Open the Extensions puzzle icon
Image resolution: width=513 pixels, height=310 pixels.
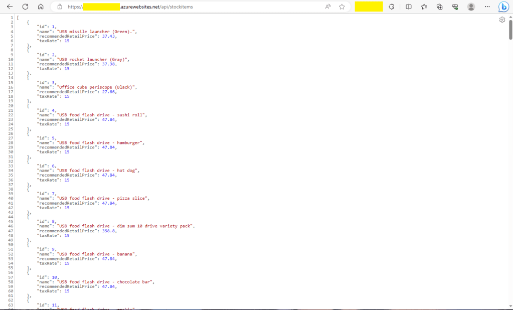(x=392, y=7)
